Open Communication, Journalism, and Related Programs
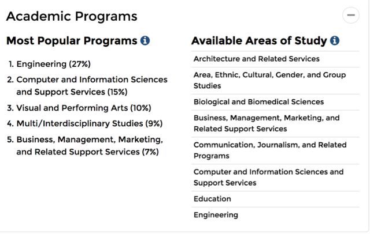 click(270, 150)
